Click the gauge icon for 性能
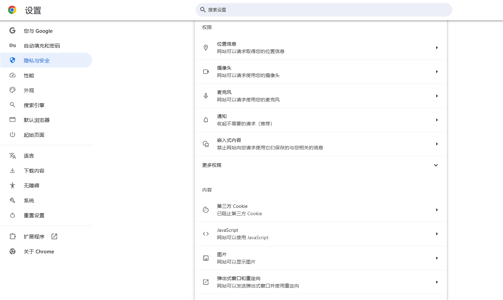The width and height of the screenshot is (503, 300). 12,75
